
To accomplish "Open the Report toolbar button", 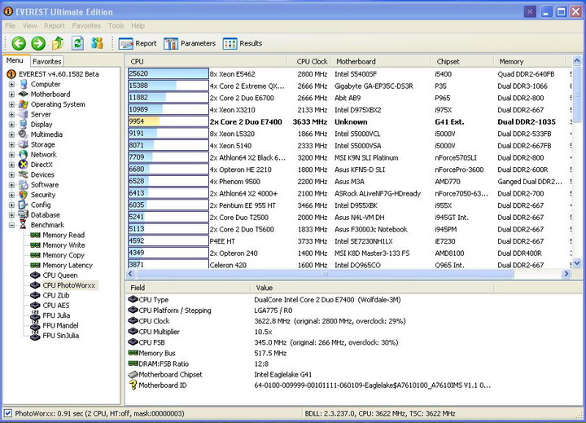I will pyautogui.click(x=138, y=43).
